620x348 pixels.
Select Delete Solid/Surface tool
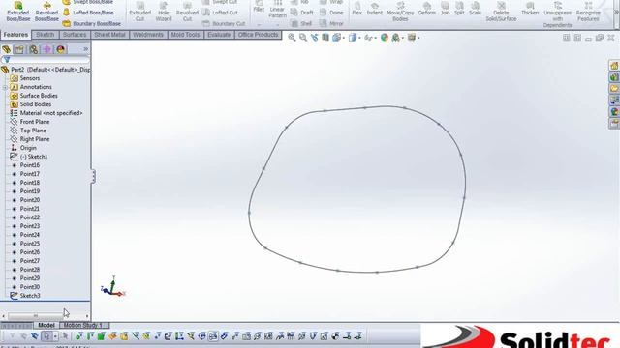click(x=501, y=12)
